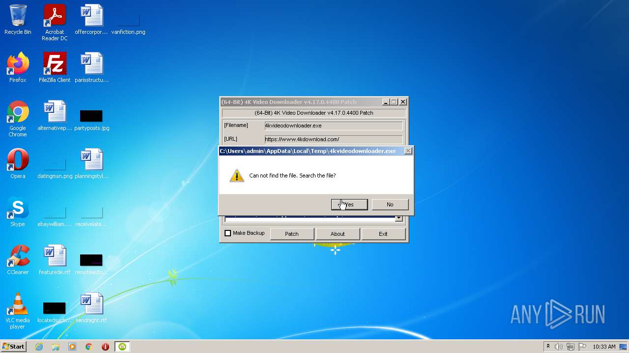Select the datingmsn.png file
The image size is (629, 353).
click(x=55, y=166)
